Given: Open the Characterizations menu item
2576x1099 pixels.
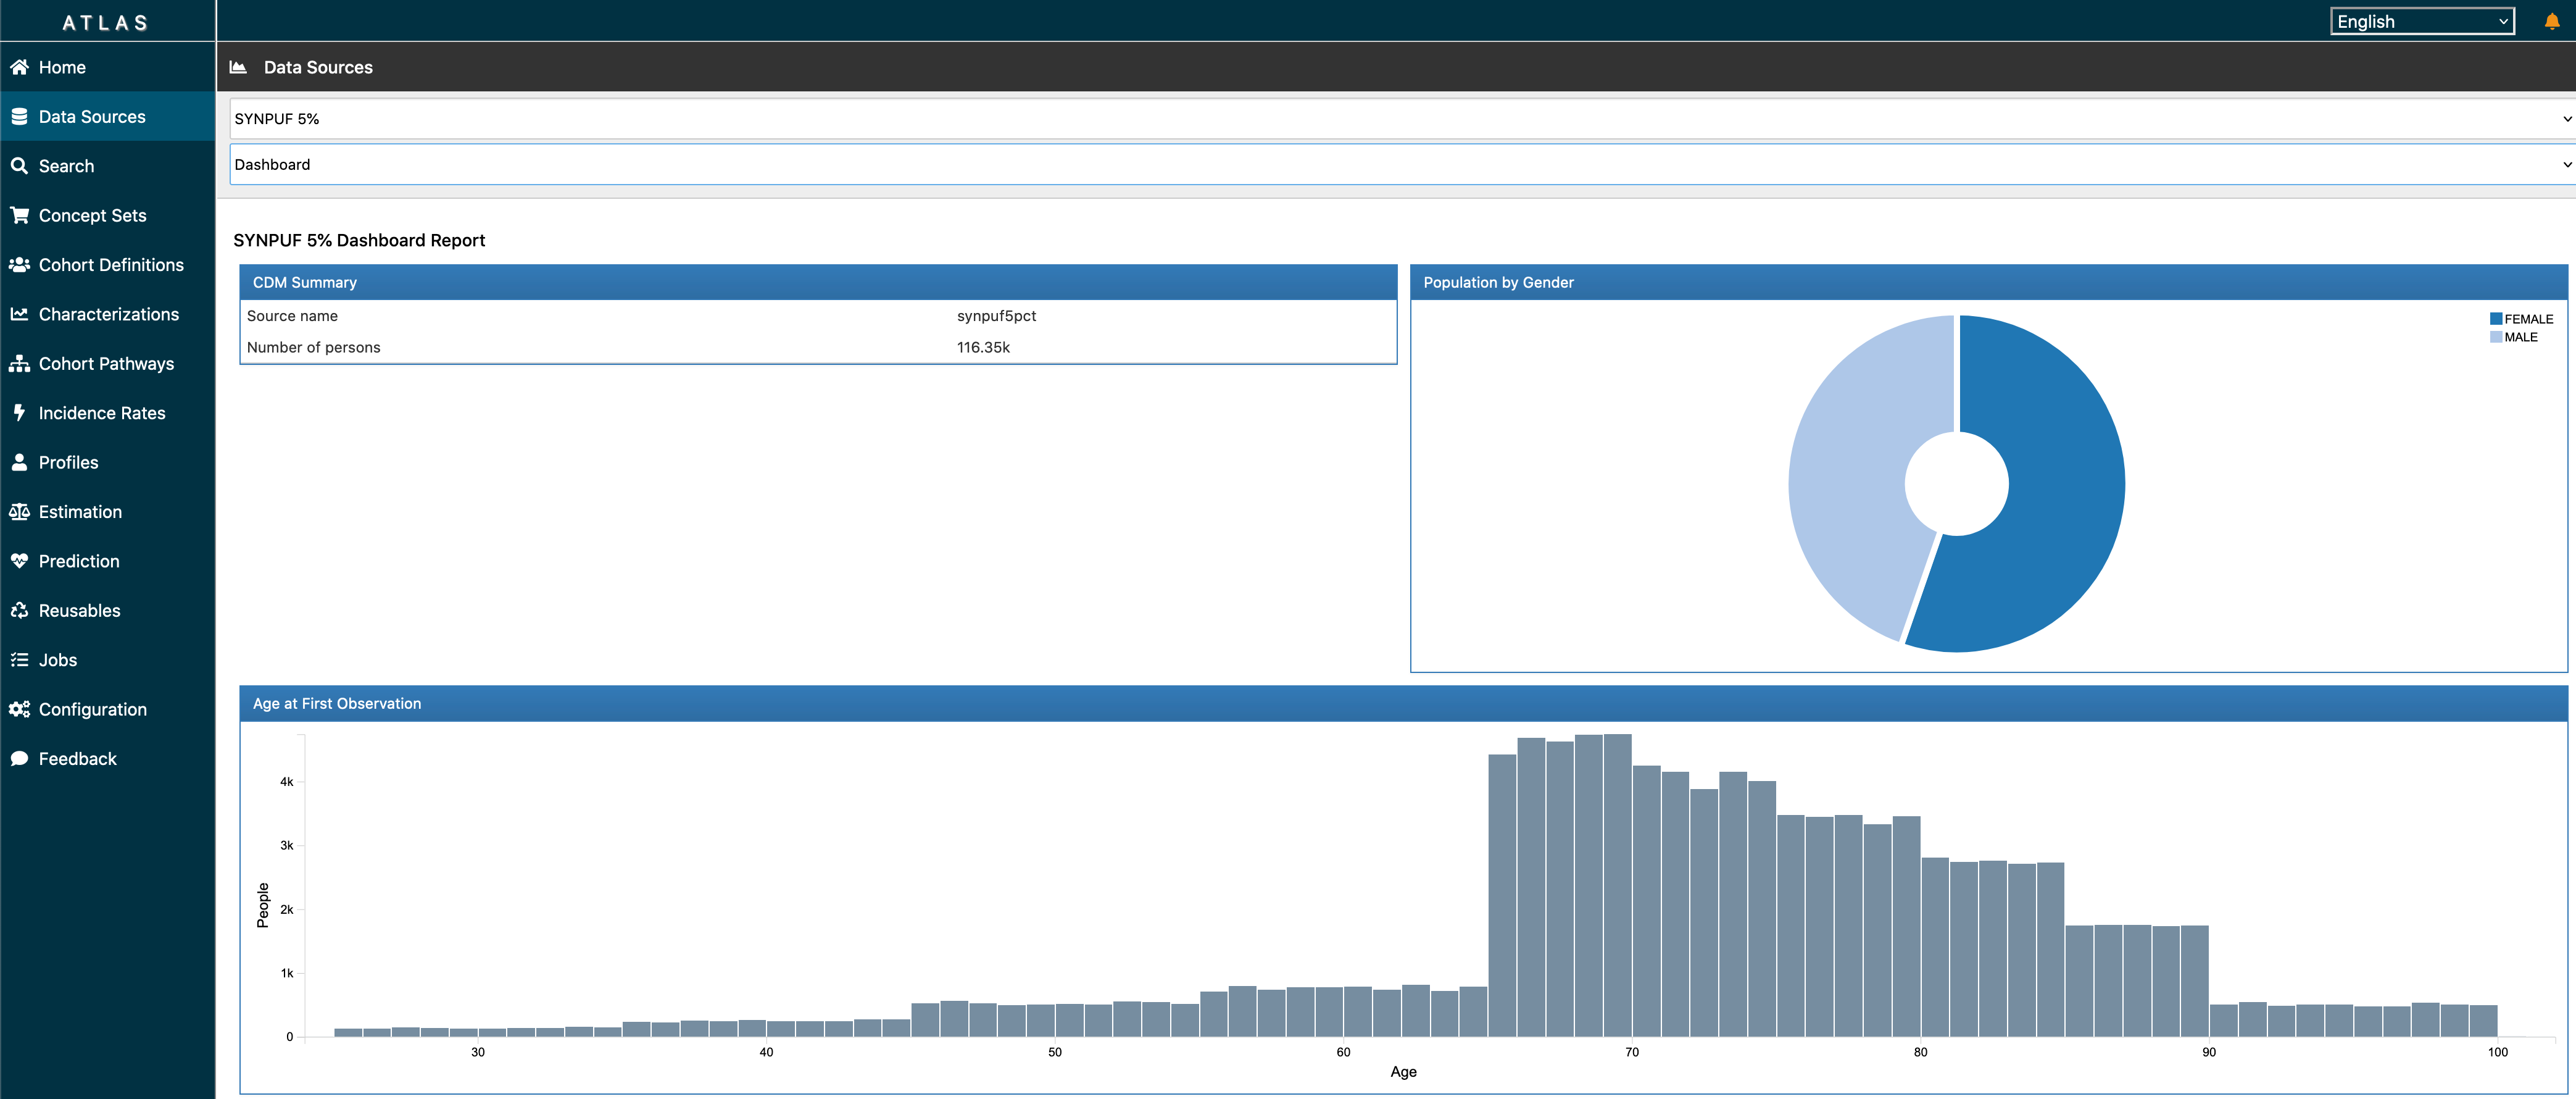Looking at the screenshot, I should pos(108,314).
